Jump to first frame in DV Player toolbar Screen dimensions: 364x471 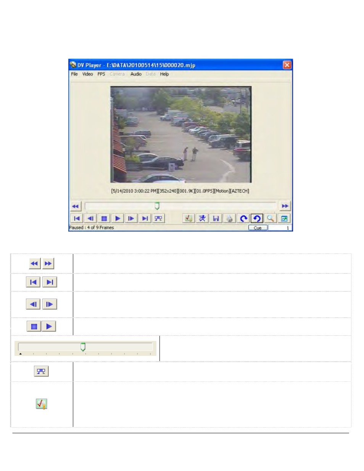(77, 219)
